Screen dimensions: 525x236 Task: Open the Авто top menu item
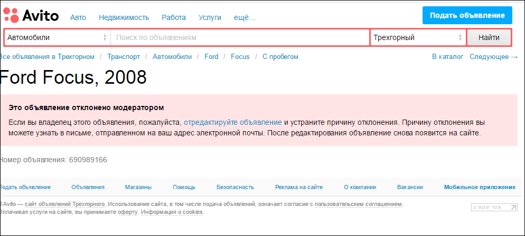(78, 17)
